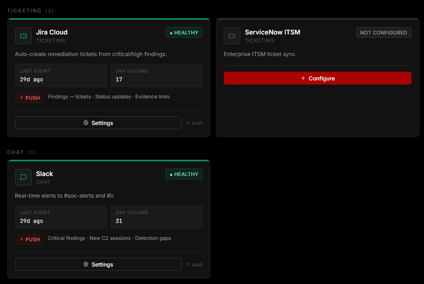Open Slack Settings
Screen dimensions: 424x284
98,264
